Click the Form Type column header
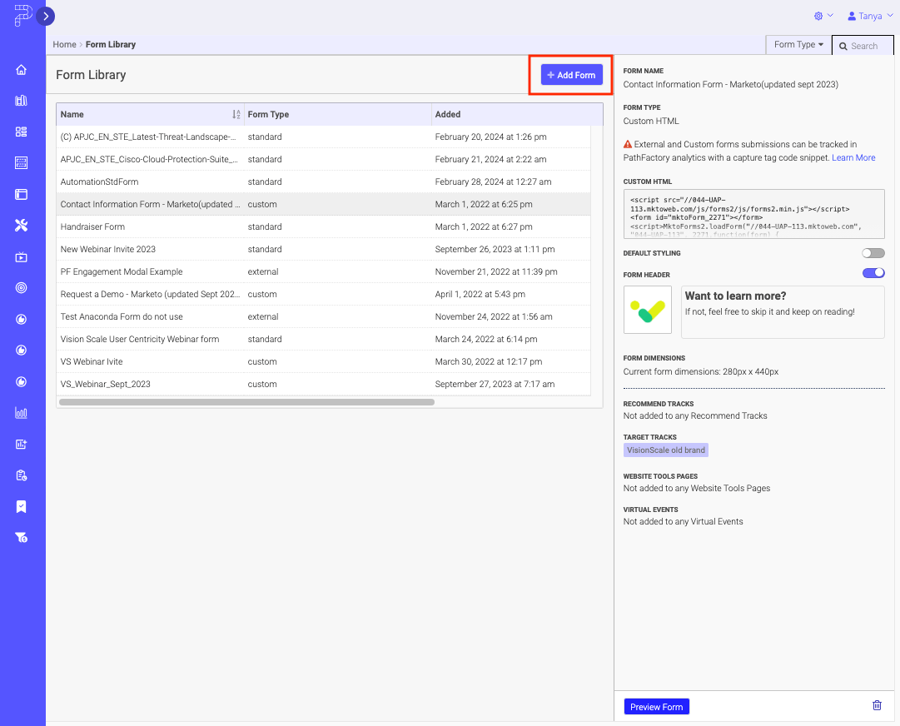 (x=338, y=114)
